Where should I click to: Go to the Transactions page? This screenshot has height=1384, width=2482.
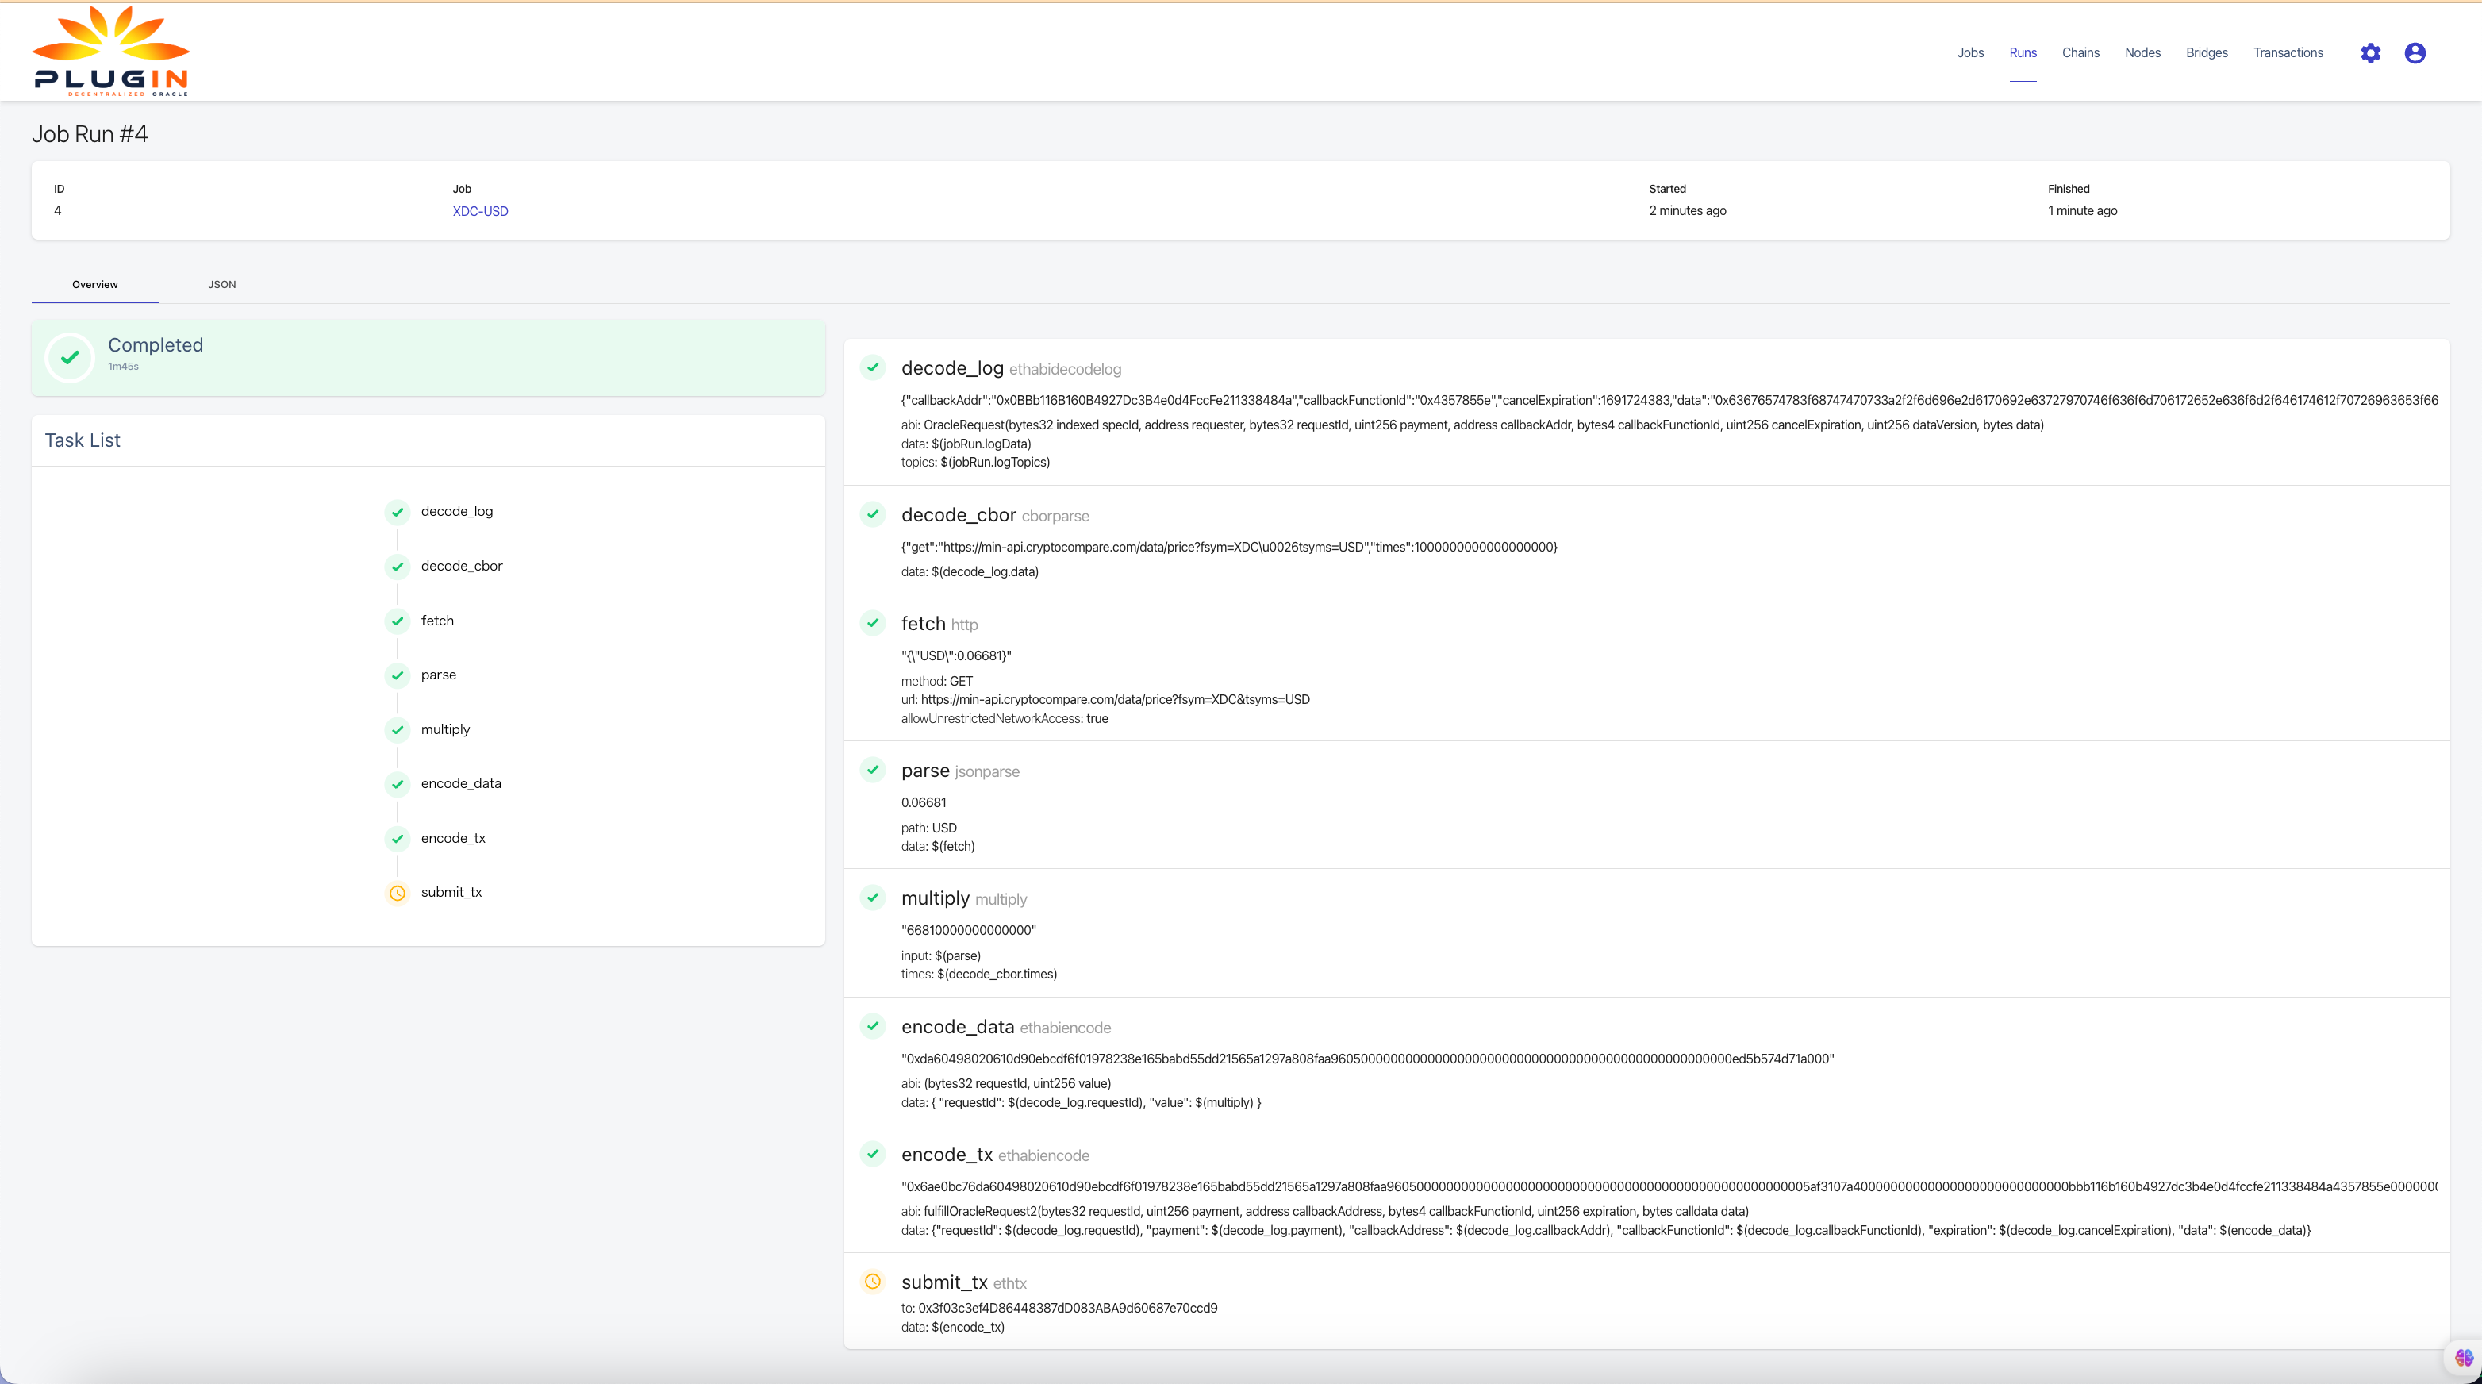tap(2288, 53)
